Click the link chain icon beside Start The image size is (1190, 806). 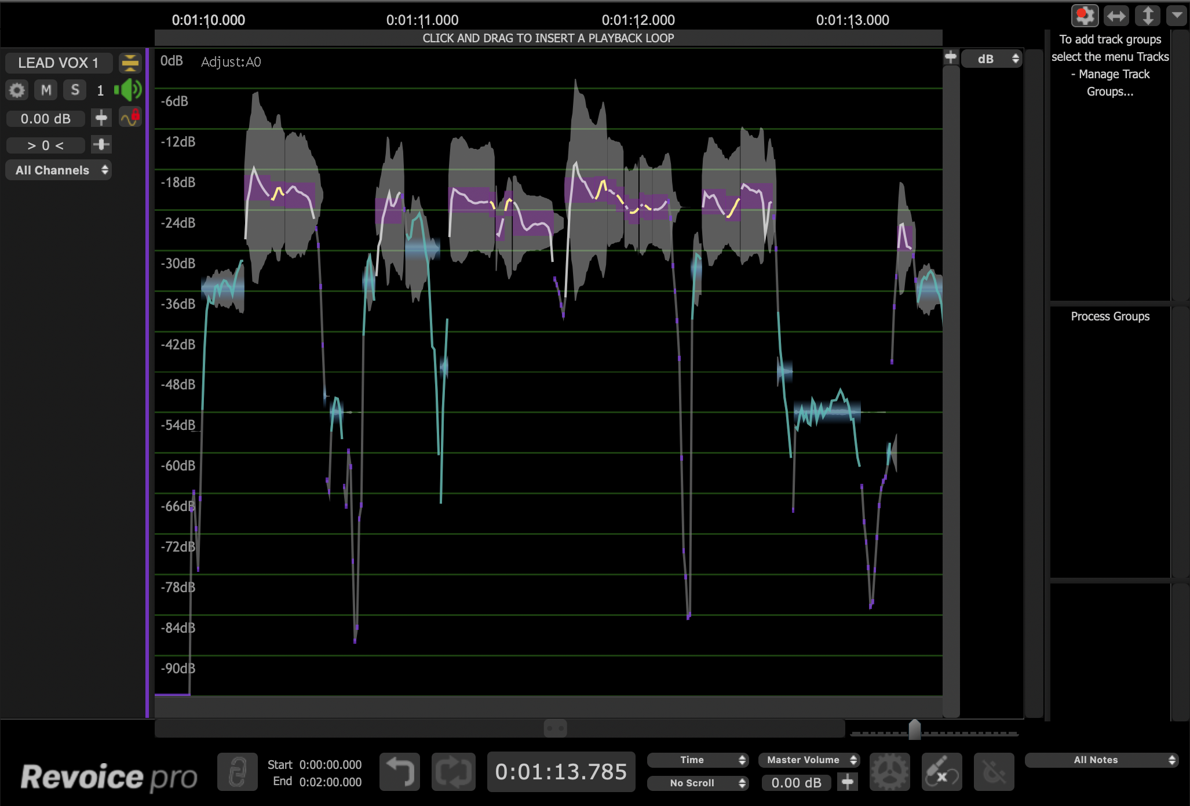tap(238, 772)
